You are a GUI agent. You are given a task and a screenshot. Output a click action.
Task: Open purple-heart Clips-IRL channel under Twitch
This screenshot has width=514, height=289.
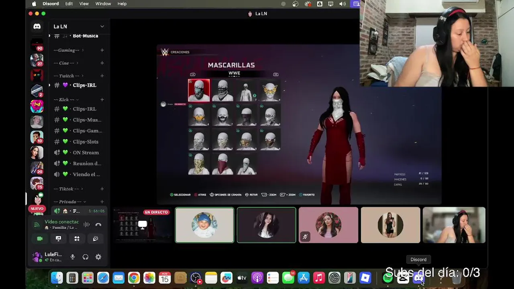pos(79,85)
